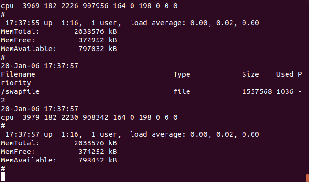Click 'load average:' on the 17:37:57 uptime line
This screenshot has height=182, width=309.
coord(158,134)
